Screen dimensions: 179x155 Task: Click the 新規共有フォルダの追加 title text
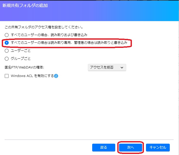pos(25,5)
